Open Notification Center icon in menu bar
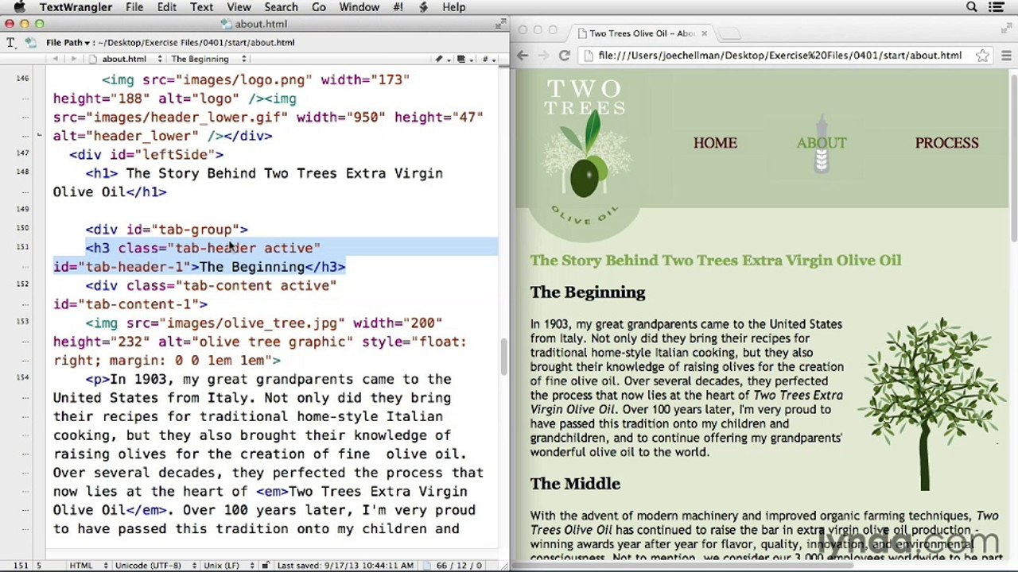Image resolution: width=1018 pixels, height=572 pixels. [x=997, y=7]
